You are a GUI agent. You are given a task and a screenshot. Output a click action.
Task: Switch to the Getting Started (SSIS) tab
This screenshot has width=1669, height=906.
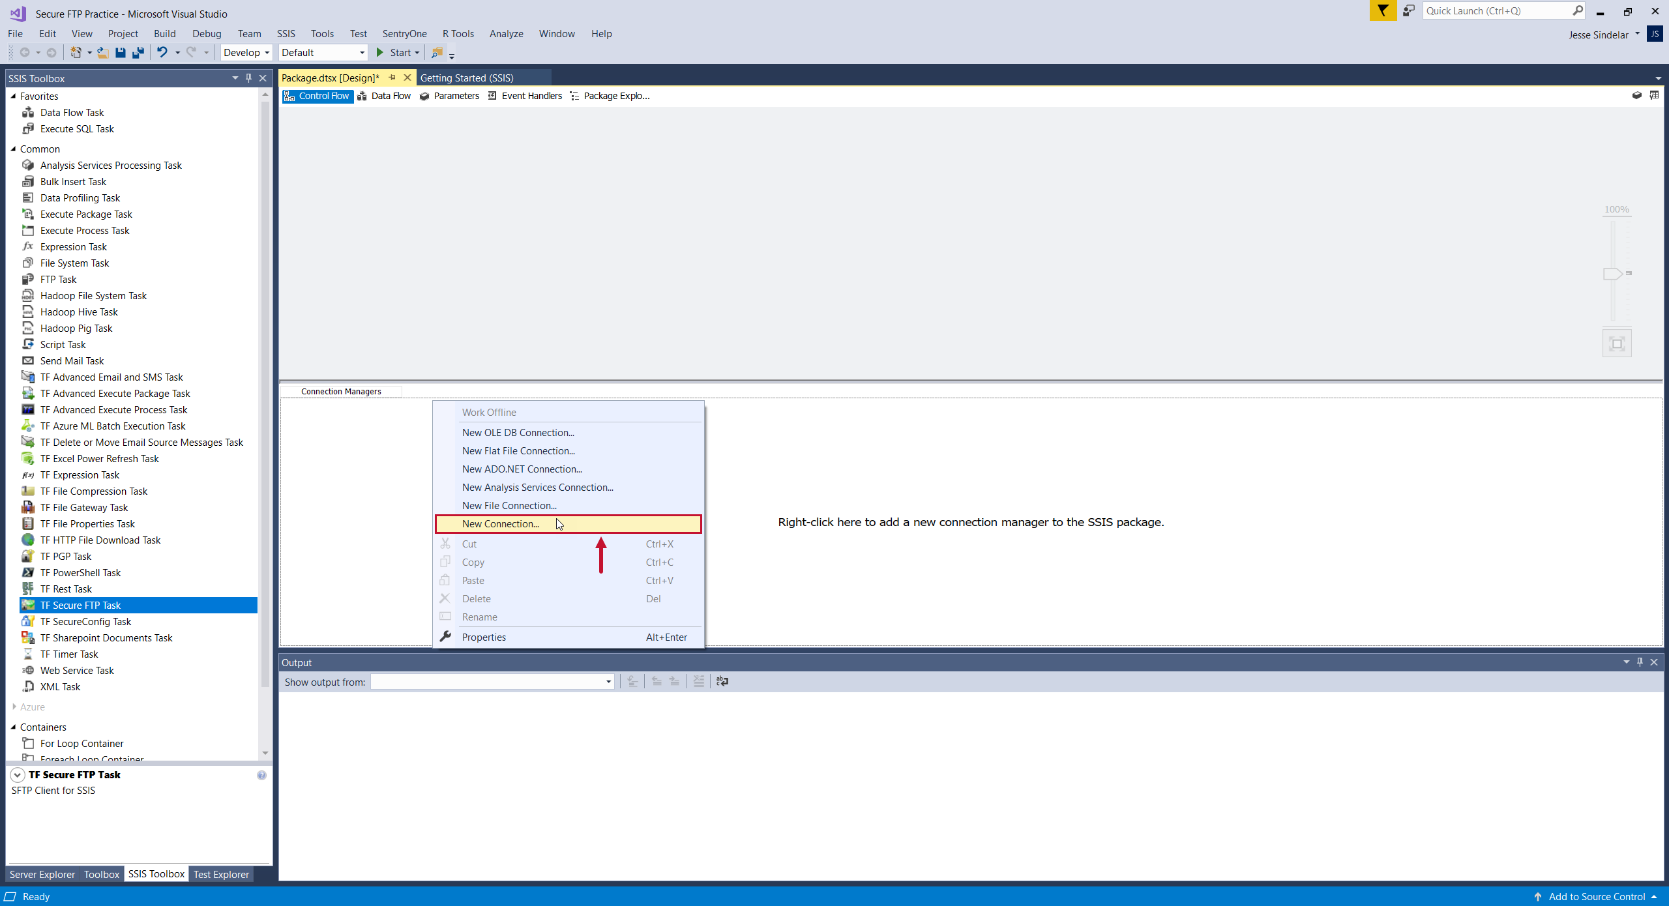467,78
